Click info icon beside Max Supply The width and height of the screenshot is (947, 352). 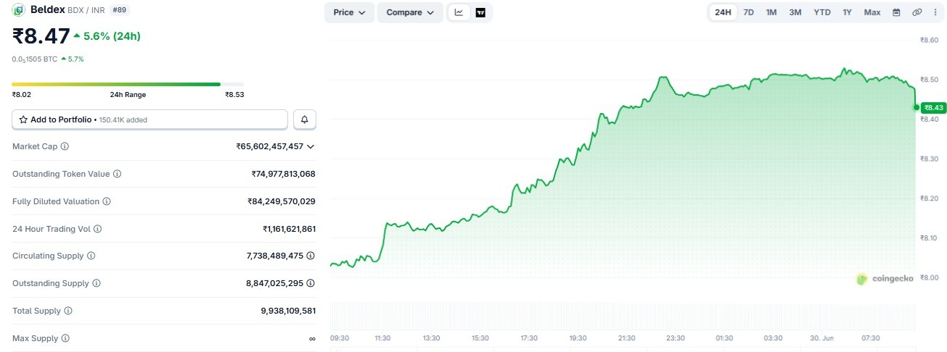[x=65, y=338]
